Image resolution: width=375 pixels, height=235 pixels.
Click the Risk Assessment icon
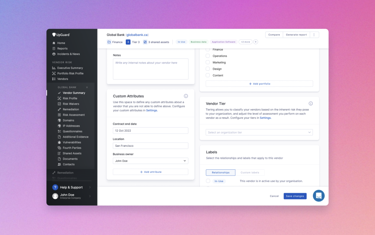[x=59, y=115]
